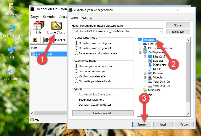This screenshot has width=201, height=136.
Task: Expand OneDrive node in folder tree
Action: point(140,44)
